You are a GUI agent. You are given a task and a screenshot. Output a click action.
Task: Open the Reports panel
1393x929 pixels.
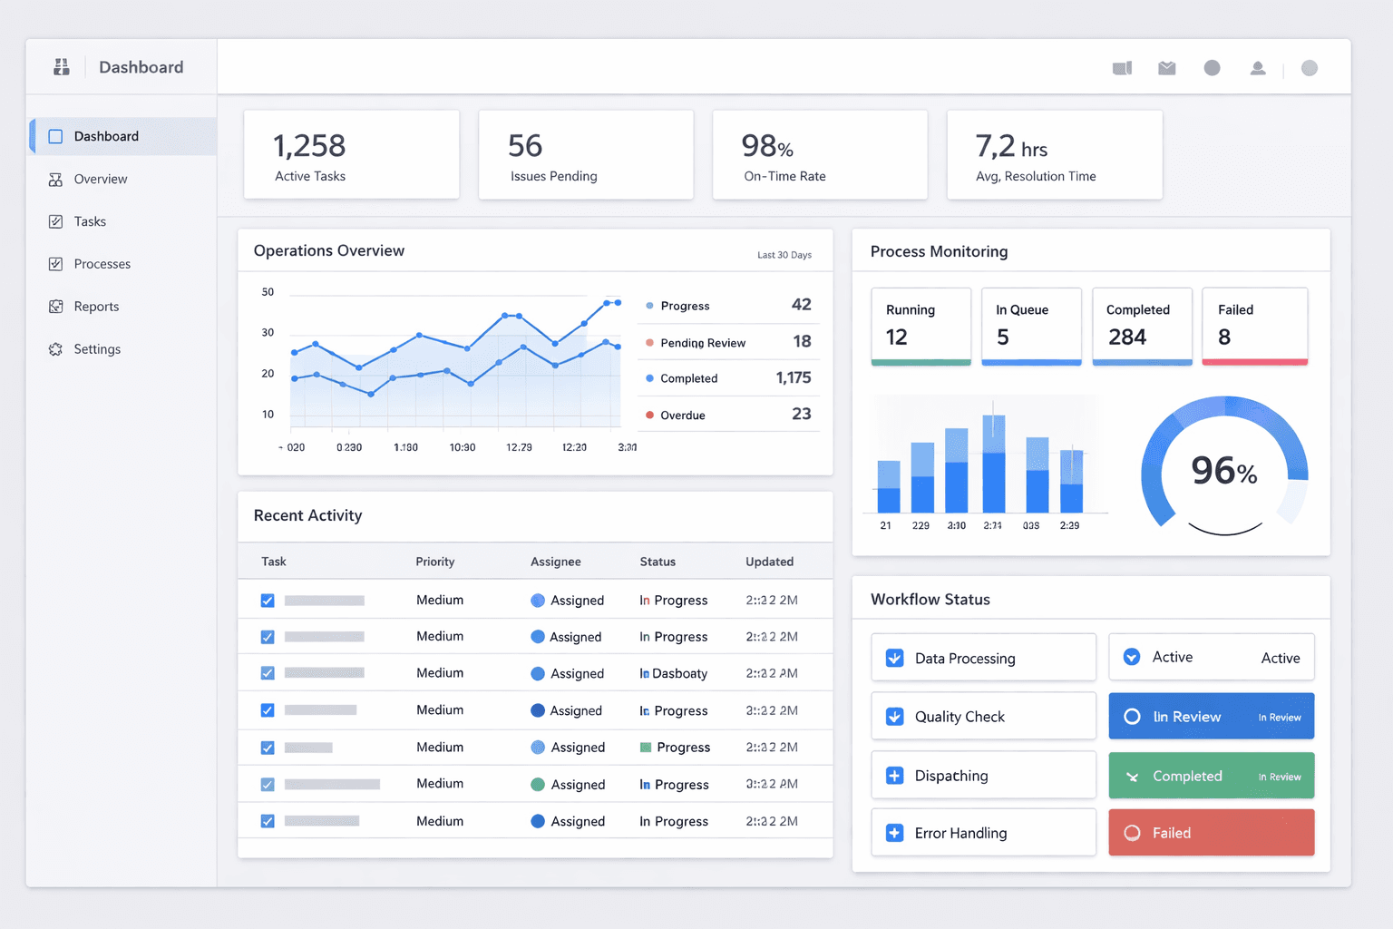pyautogui.click(x=96, y=307)
